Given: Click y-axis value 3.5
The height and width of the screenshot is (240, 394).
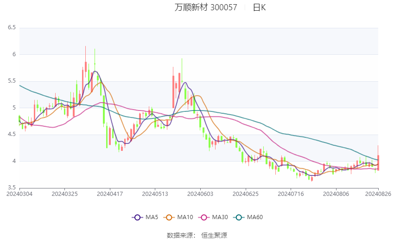Looking at the screenshot, I should (x=12, y=188).
